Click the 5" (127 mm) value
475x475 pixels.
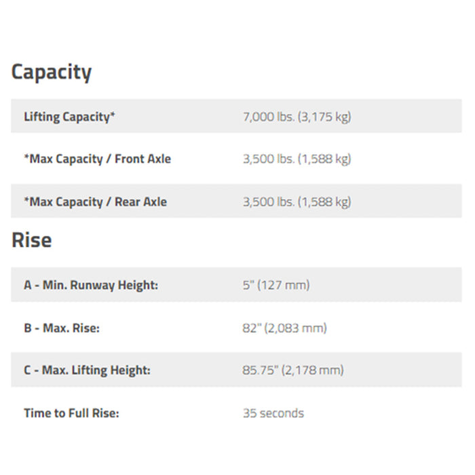pos(276,286)
